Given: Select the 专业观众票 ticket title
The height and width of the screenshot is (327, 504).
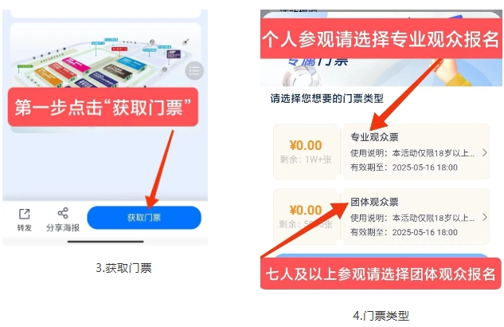Looking at the screenshot, I should pos(374,137).
